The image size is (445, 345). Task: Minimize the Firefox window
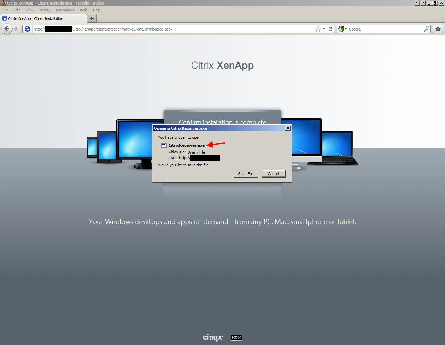[x=429, y=3]
